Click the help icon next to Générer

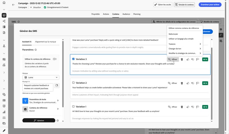point(58,121)
